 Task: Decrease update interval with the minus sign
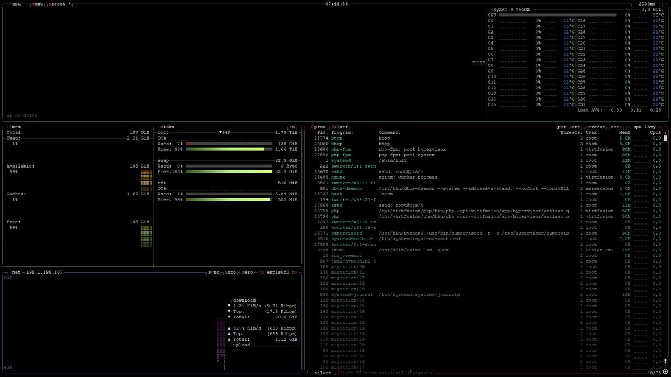(x=635, y=4)
